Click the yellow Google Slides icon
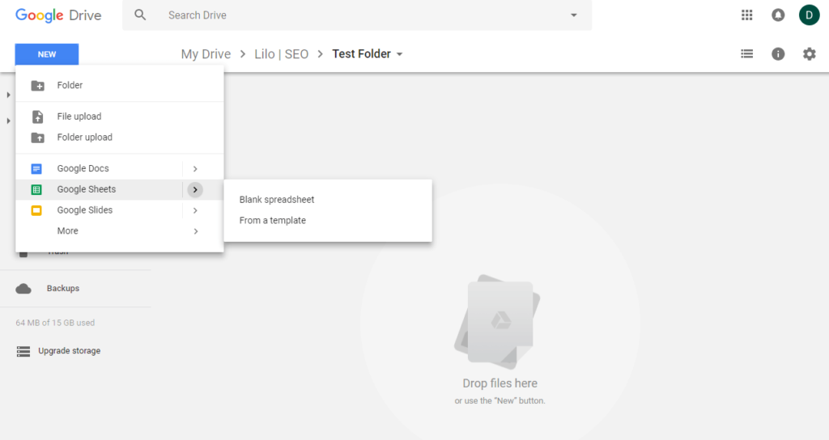829x440 pixels. (x=36, y=210)
